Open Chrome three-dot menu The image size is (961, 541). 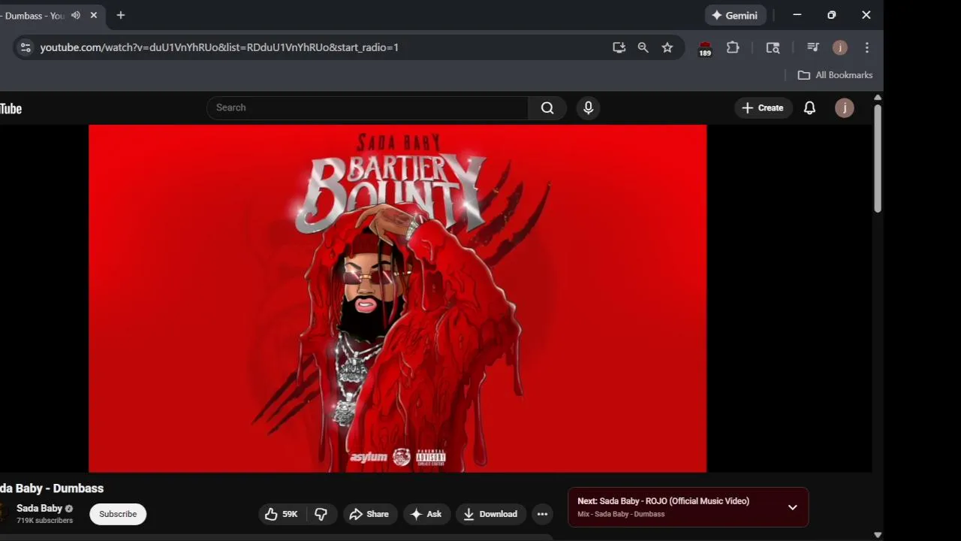tap(867, 47)
